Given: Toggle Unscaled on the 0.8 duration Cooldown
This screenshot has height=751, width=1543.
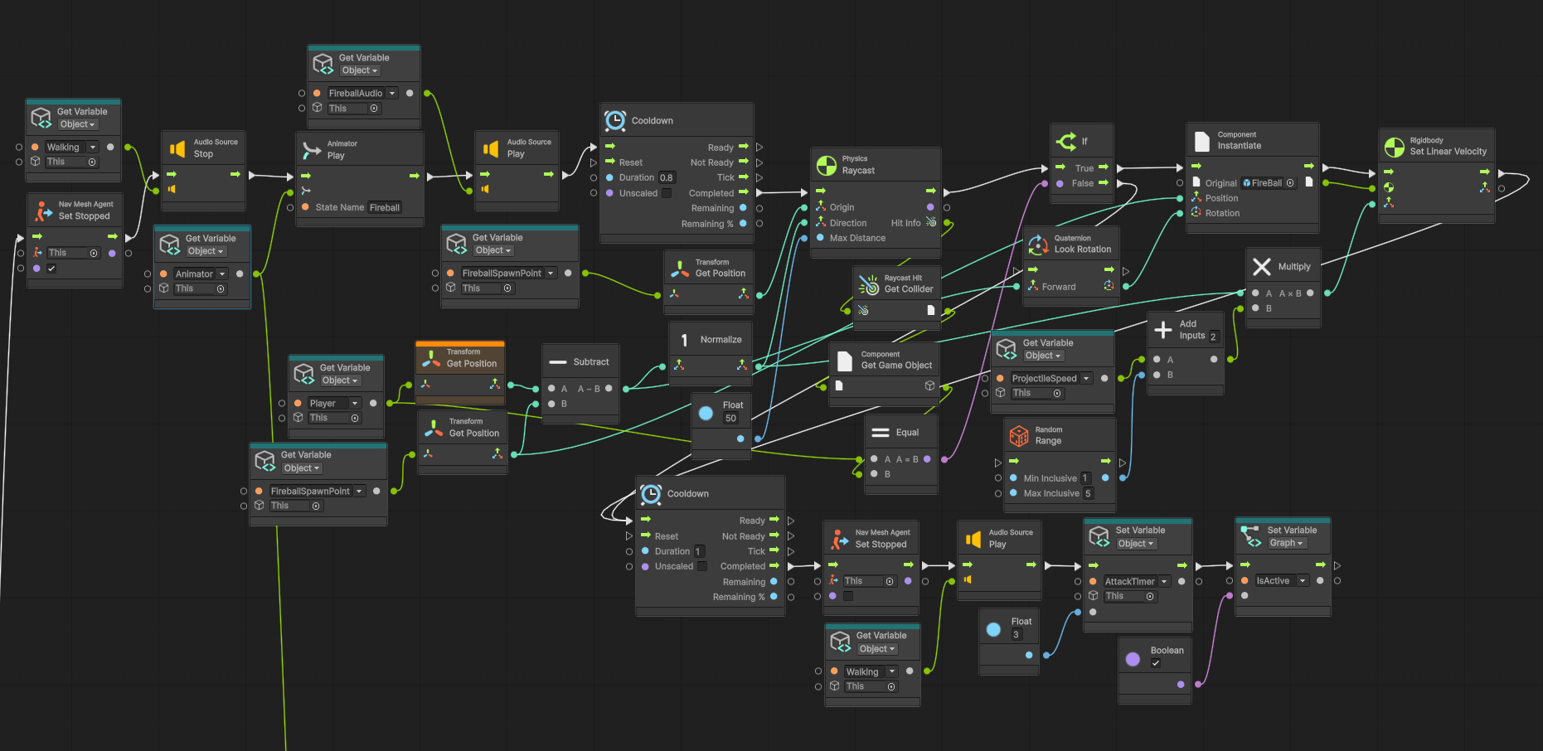Looking at the screenshot, I should (x=667, y=193).
